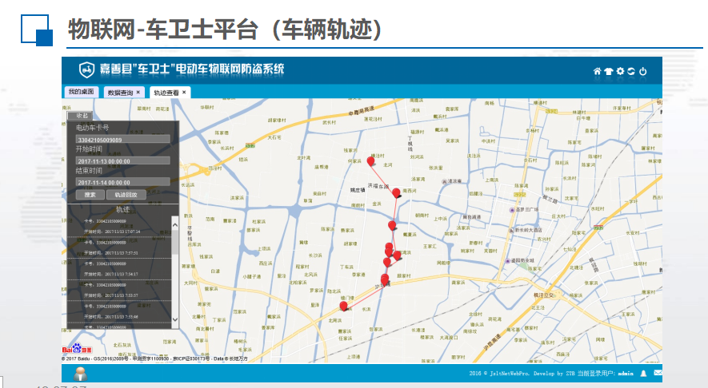This screenshot has height=388, width=708.
Task: Click the track list scroll-up arrow
Action: coord(175,224)
